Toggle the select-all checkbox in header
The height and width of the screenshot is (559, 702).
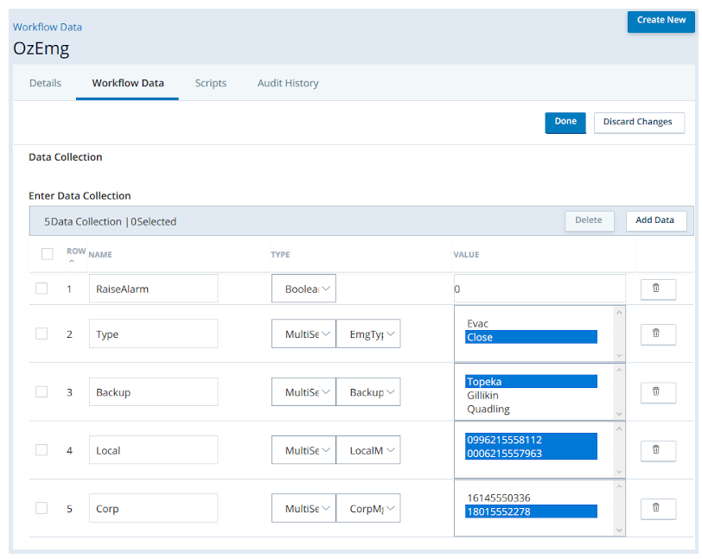tap(47, 254)
